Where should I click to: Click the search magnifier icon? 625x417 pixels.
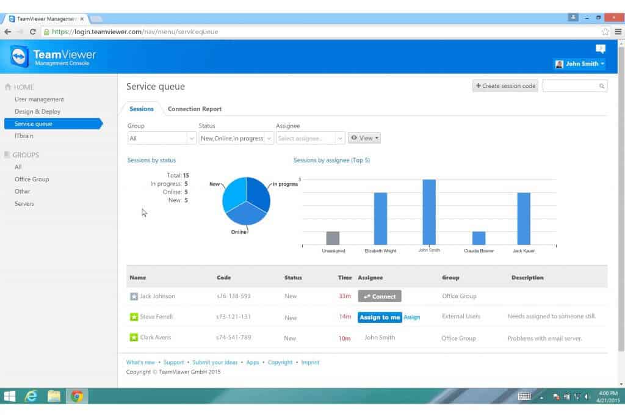coord(601,85)
